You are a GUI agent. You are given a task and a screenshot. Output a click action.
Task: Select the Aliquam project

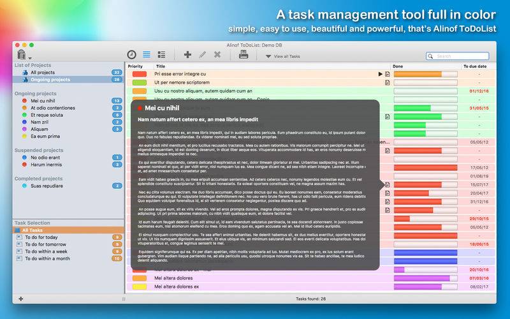[x=68, y=130]
